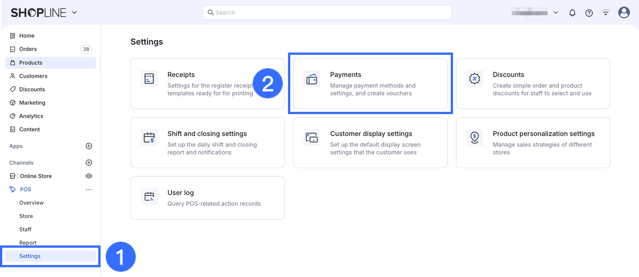Click the Payments wallet icon
639x277 pixels.
point(312,79)
